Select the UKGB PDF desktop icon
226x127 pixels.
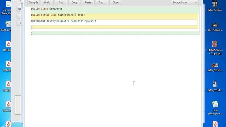pos(7,86)
